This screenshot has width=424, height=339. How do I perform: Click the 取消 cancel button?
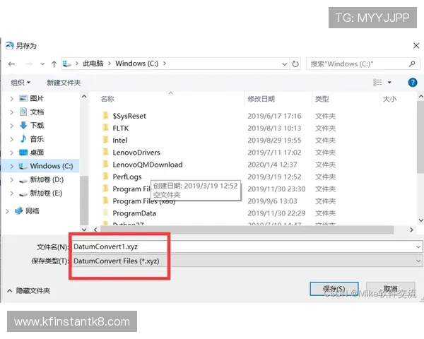pyautogui.click(x=390, y=290)
